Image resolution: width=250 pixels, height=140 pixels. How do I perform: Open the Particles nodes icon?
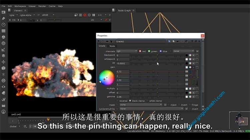coord(3,74)
